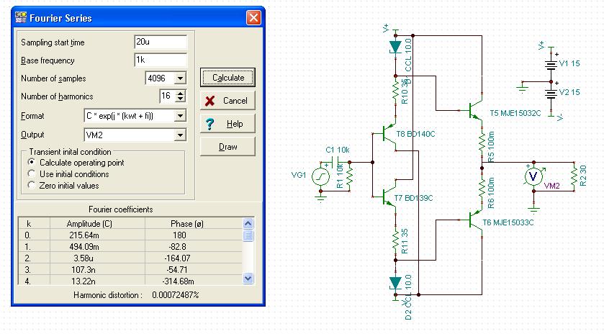Select the R11 35 resistor
Screen dimensions: 604x334
tap(396, 241)
